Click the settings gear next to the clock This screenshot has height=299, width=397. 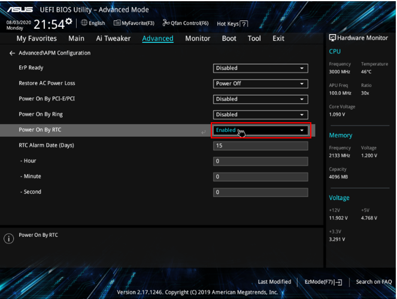[x=69, y=22]
